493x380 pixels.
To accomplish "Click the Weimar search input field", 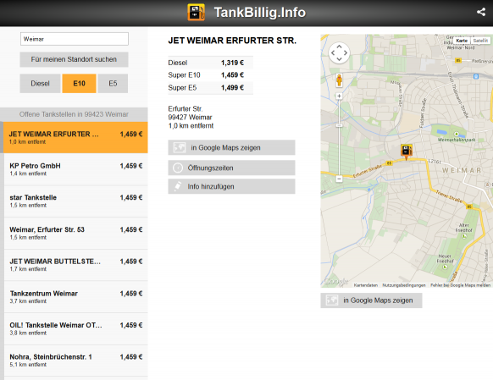I will [x=75, y=39].
